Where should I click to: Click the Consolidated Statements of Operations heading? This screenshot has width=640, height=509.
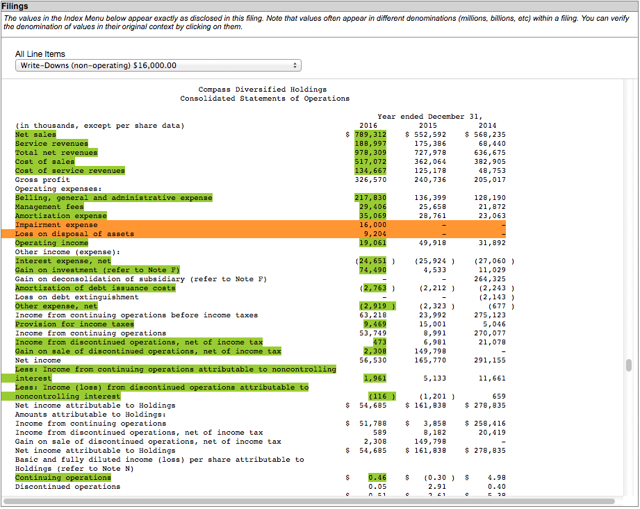[x=265, y=99]
